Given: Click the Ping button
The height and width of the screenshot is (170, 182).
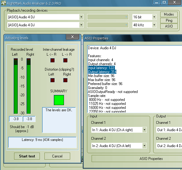Looking at the screenshot, I should [x=169, y=20].
